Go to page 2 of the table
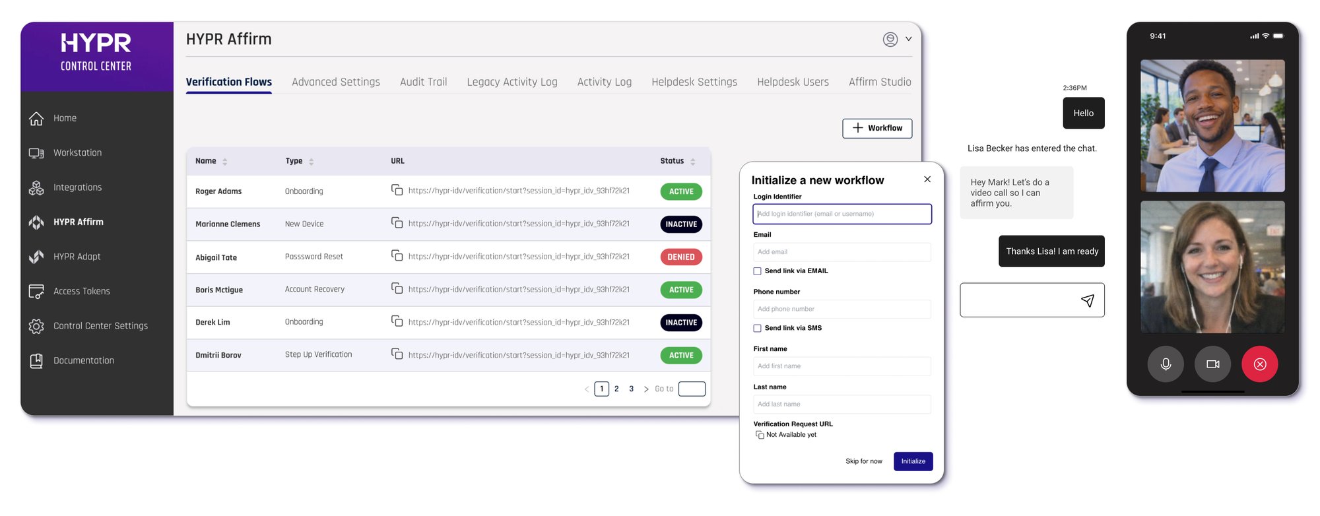 coord(616,389)
